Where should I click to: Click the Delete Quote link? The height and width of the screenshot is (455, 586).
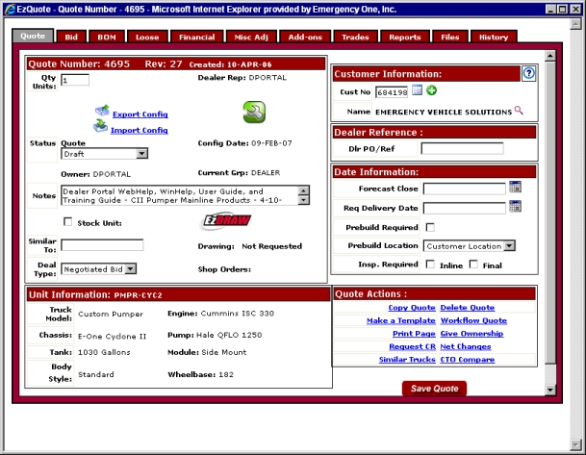click(x=468, y=308)
